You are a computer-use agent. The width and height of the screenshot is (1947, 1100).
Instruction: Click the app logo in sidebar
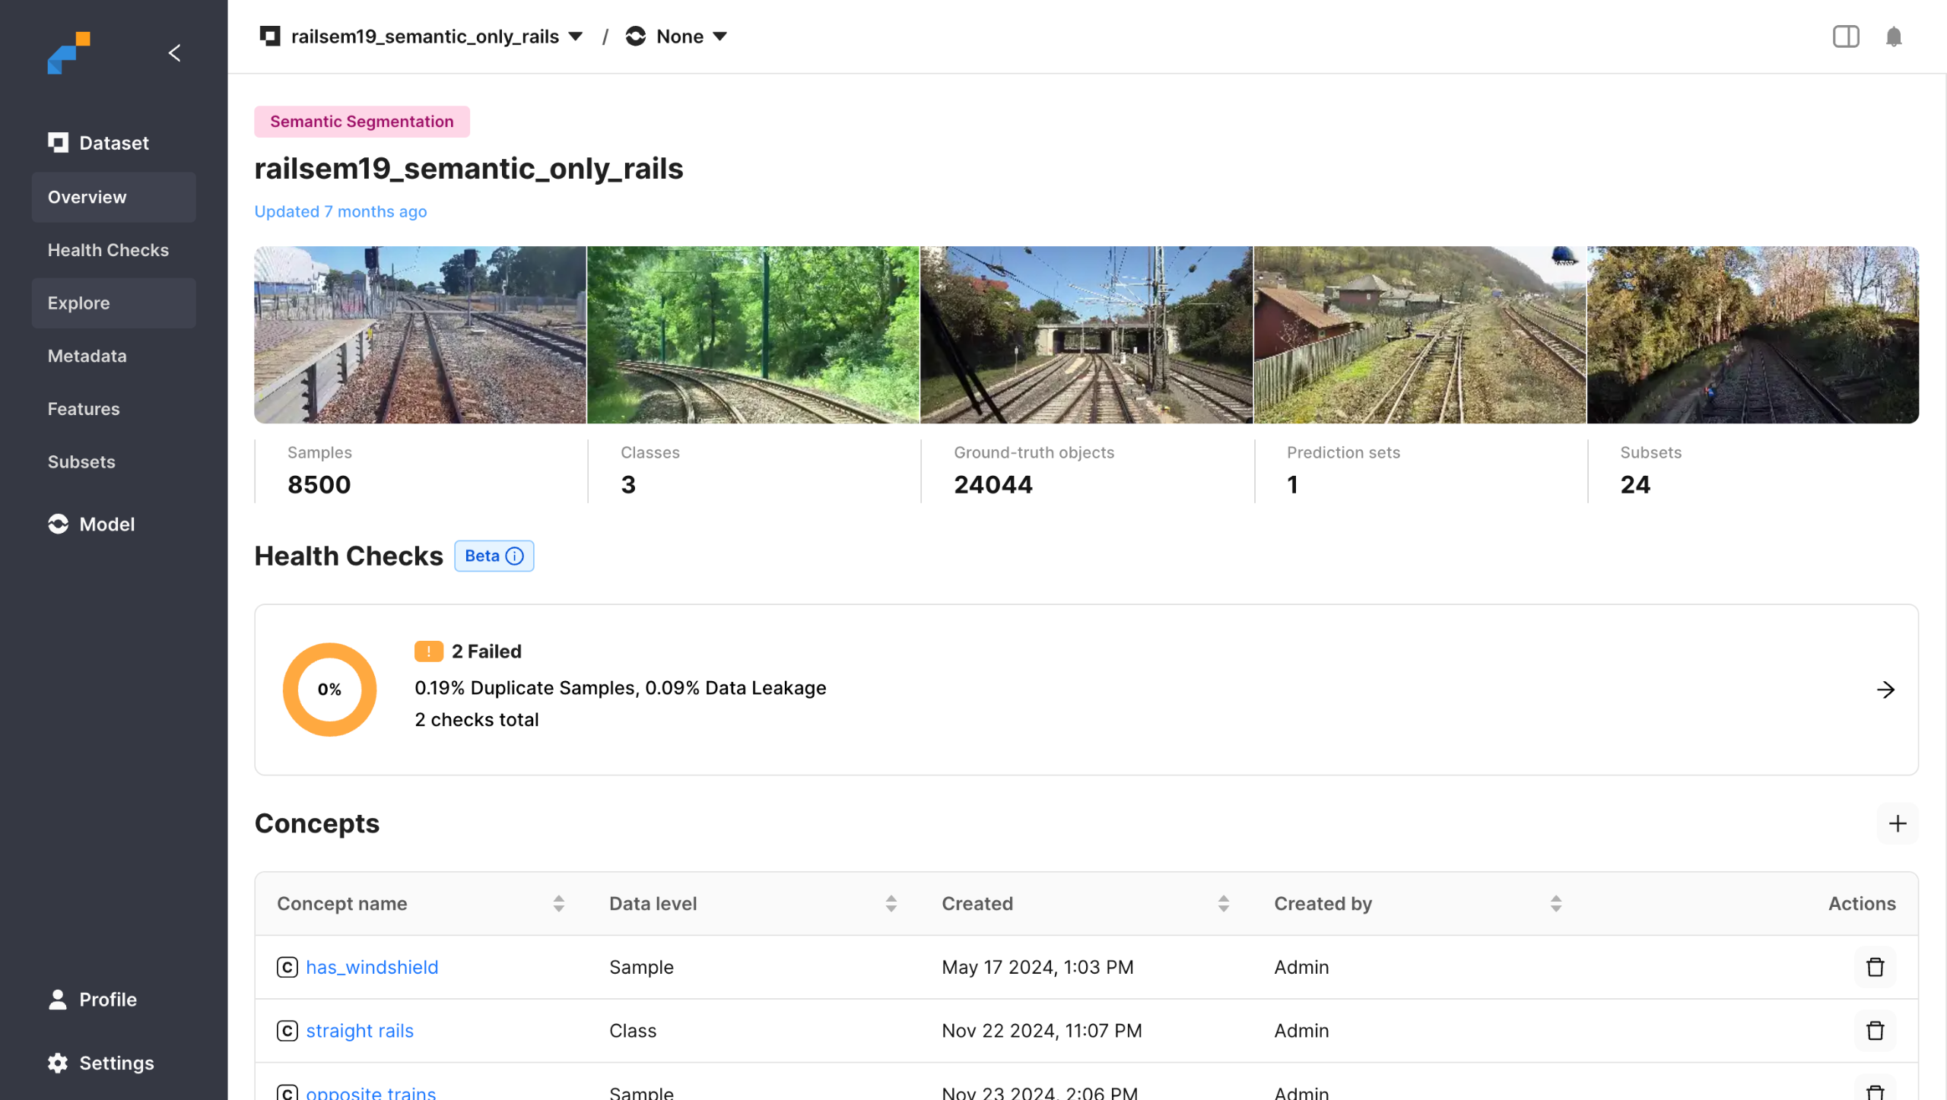click(x=68, y=52)
